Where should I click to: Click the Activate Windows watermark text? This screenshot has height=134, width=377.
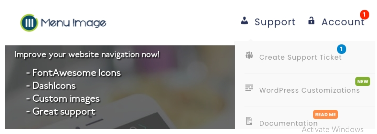click(333, 130)
